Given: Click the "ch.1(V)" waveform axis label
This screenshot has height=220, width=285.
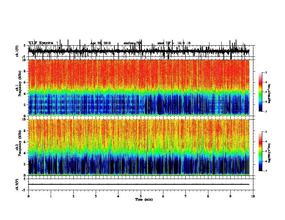Looking at the screenshot, I should tap(17, 51).
